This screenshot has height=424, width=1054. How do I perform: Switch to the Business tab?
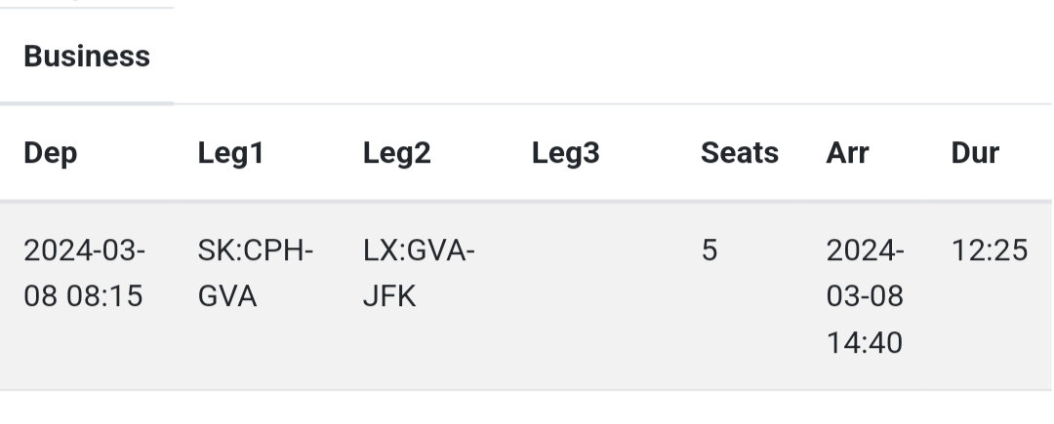click(87, 57)
